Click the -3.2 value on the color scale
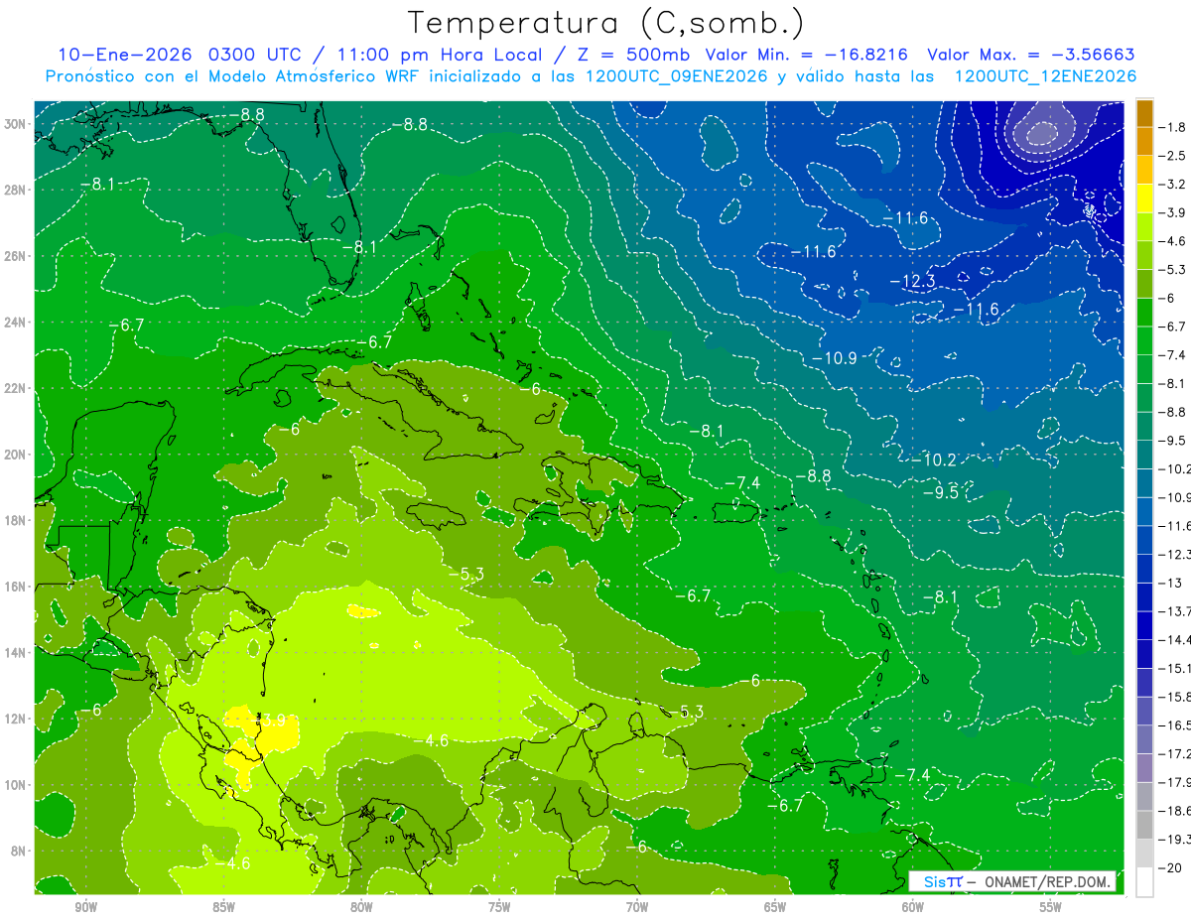The height and width of the screenshot is (920, 1191). coord(1174,184)
